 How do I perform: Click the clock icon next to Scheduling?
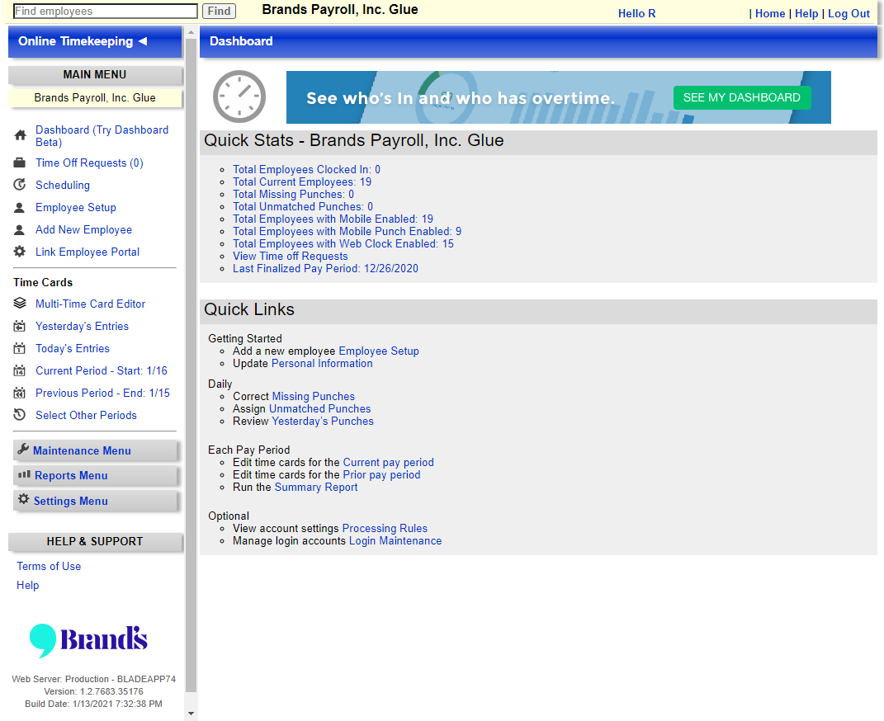19,185
